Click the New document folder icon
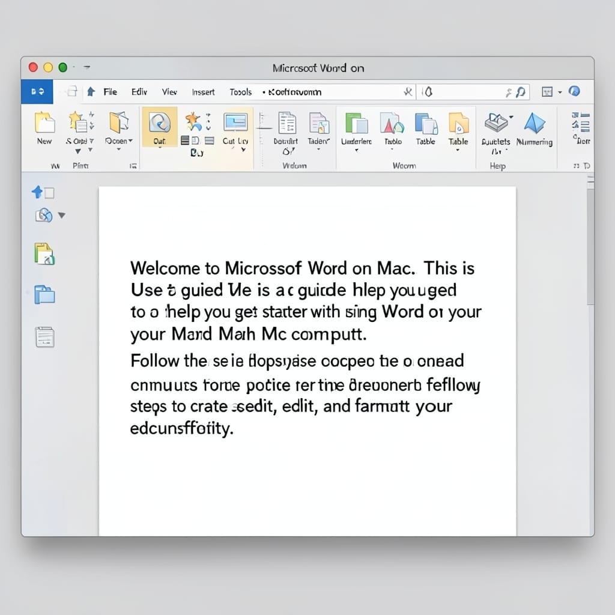The height and width of the screenshot is (615, 615). coord(44,122)
